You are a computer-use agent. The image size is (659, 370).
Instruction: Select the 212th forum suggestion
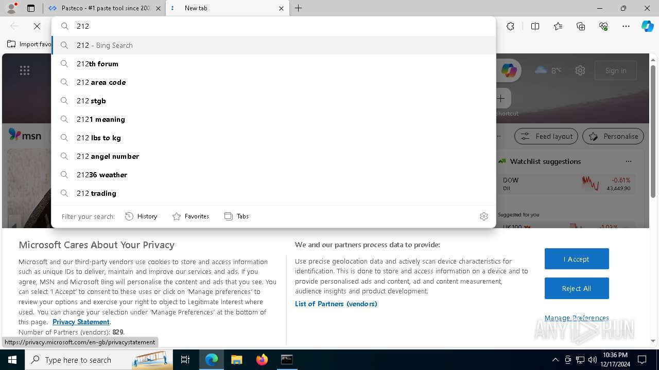[273, 64]
